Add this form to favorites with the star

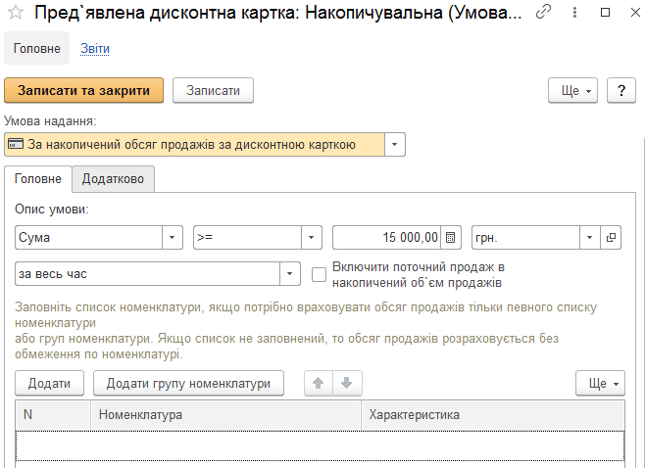pos(16,13)
